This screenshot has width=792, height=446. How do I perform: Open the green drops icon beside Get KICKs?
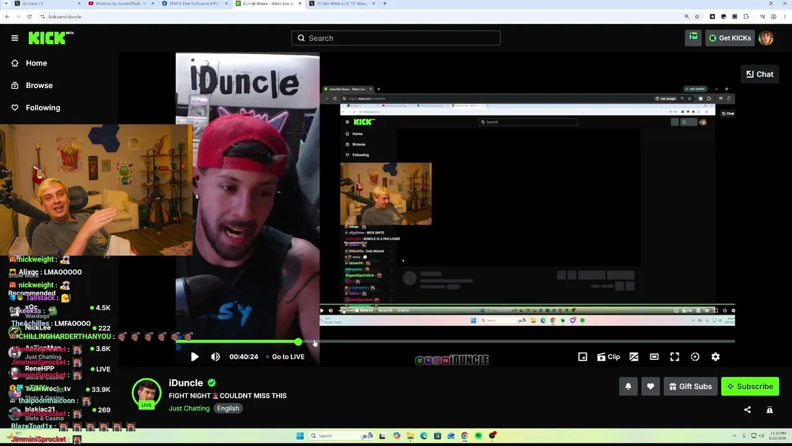point(693,38)
